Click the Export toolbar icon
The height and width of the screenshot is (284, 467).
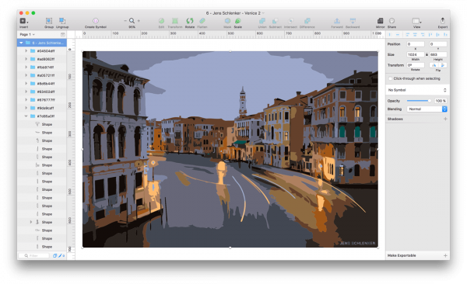pos(443,20)
